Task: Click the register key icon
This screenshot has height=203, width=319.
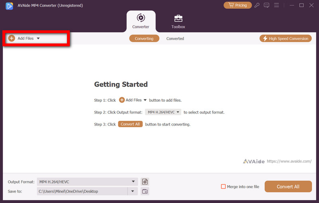Action: point(257,5)
